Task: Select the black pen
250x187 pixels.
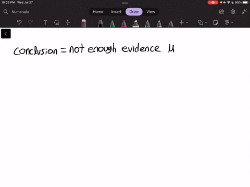Action: pos(101,23)
